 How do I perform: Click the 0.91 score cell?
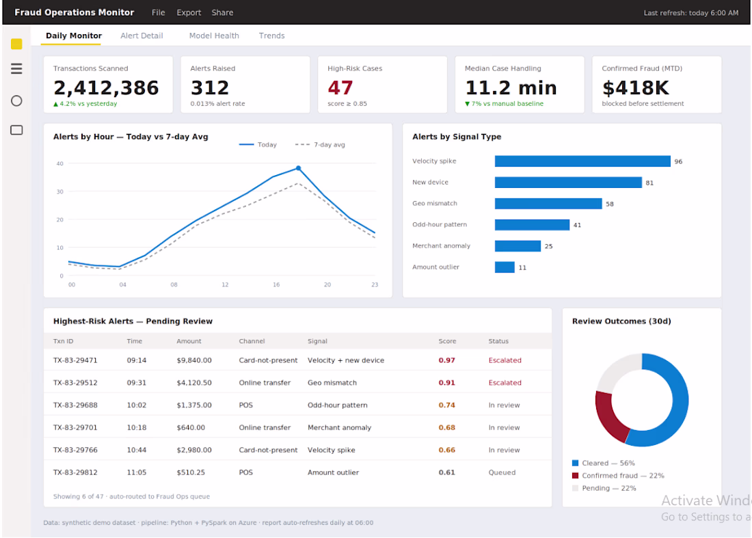[446, 383]
